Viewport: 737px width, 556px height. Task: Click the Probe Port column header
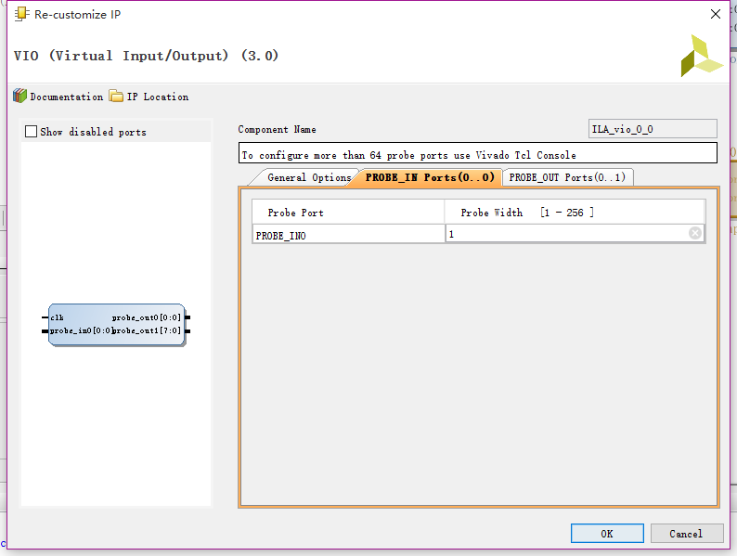point(348,213)
